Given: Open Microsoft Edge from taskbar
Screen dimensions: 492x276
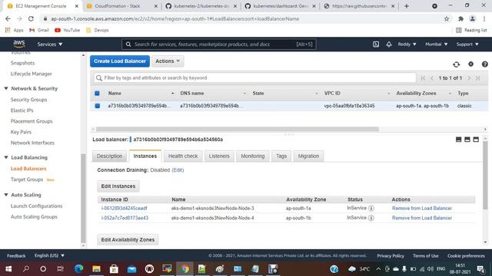Looking at the screenshot, I should (78, 269).
